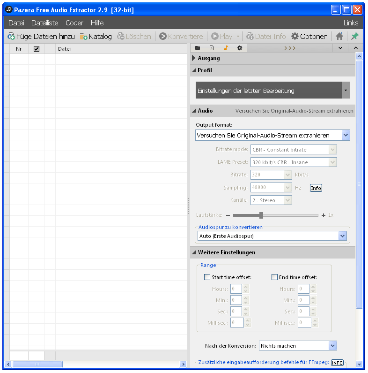Click the right arrow of file list scrollbar
368x373 pixels.
click(x=183, y=364)
